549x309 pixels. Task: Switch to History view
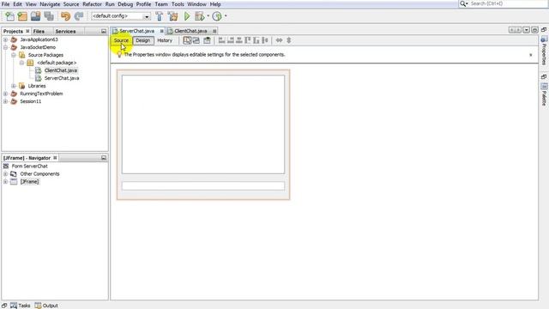coord(165,40)
